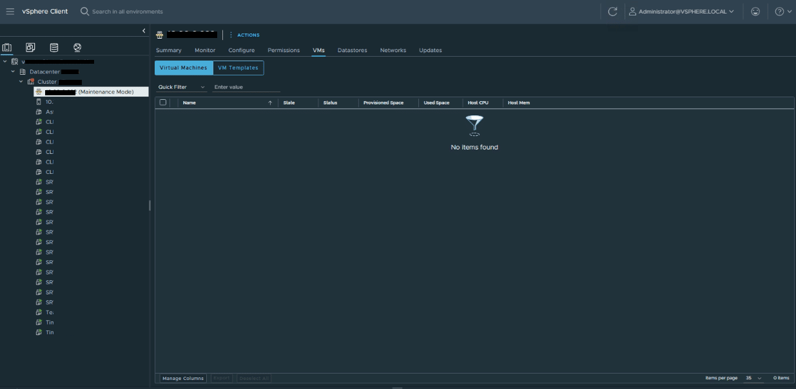Open the hamburger main menu

click(10, 12)
